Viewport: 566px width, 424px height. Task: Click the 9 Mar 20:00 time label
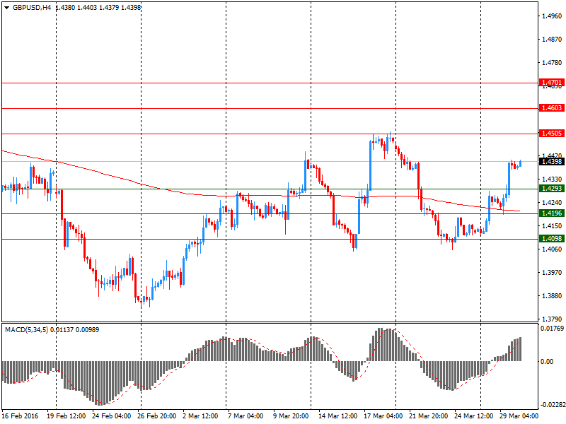tap(291, 416)
